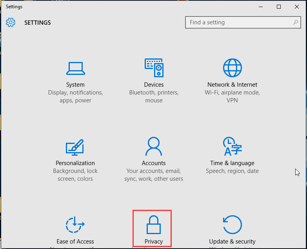307x249 pixels.
Task: Minimize the Settings window
Action: [x=261, y=7]
